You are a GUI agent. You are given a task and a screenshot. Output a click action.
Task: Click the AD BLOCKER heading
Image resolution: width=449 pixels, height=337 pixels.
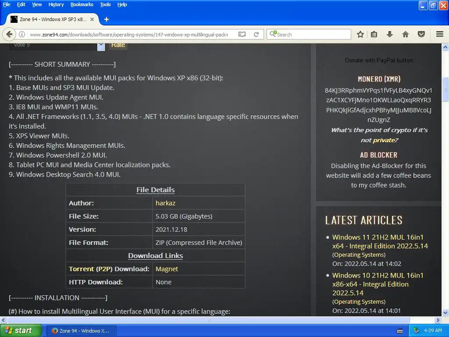[378, 155]
